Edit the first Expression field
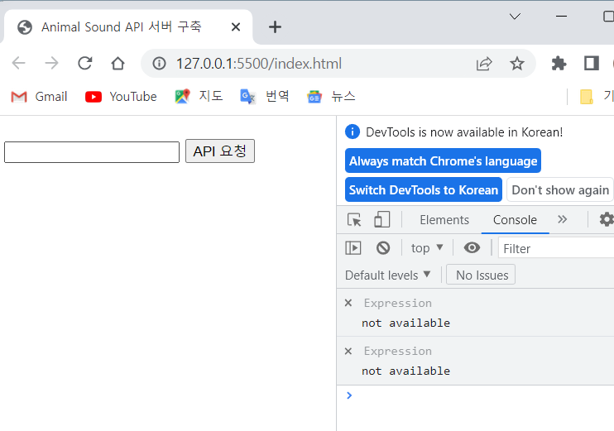Screen dimensions: 614x431 397,303
